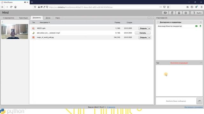This screenshot has width=204, height=114.
Task: Toggle the moderator's green microphone icon
Action: coord(200,26)
